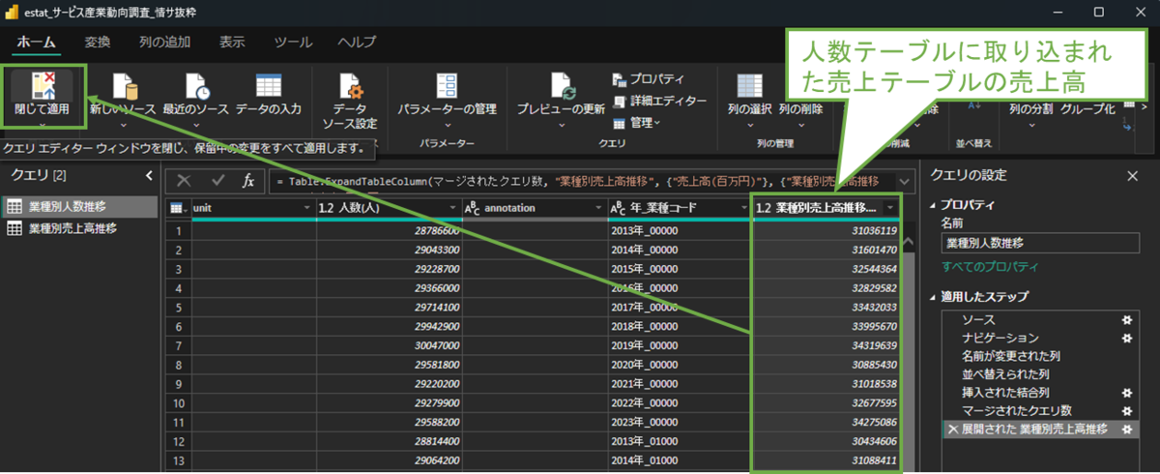Viewport: 1160px width, 474px height.
Task: Click the fx function icon
Action: coord(248,181)
